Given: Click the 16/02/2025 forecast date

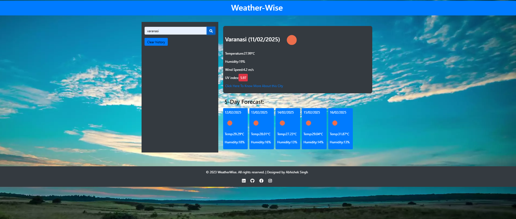Looking at the screenshot, I should (x=338, y=112).
